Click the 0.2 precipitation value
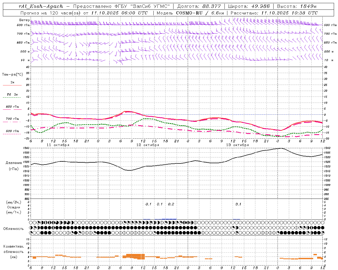This screenshot has height=270, width=338. coord(171,204)
